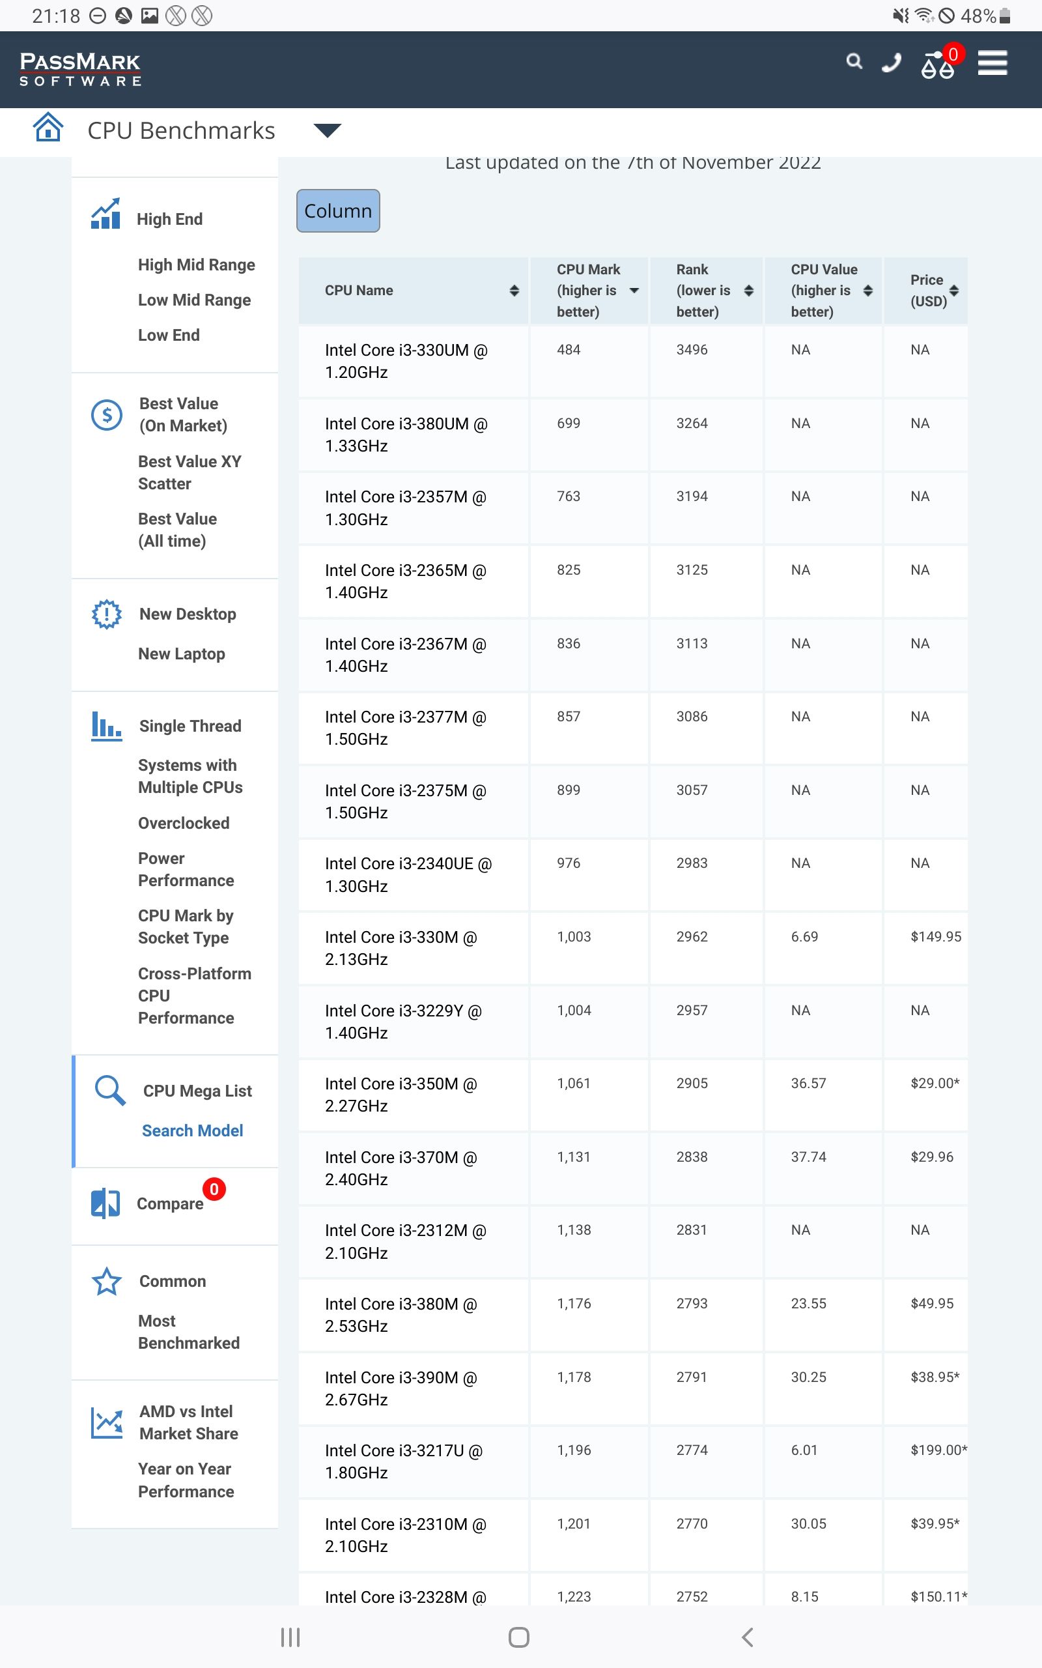
Task: Open the CPU Mega List link
Action: pos(197,1091)
